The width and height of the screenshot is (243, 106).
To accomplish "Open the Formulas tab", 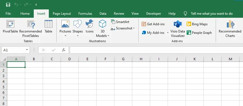I will pos(85,14).
